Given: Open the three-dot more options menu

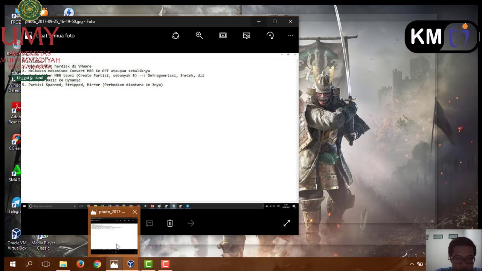Looking at the screenshot, I should click(x=290, y=35).
